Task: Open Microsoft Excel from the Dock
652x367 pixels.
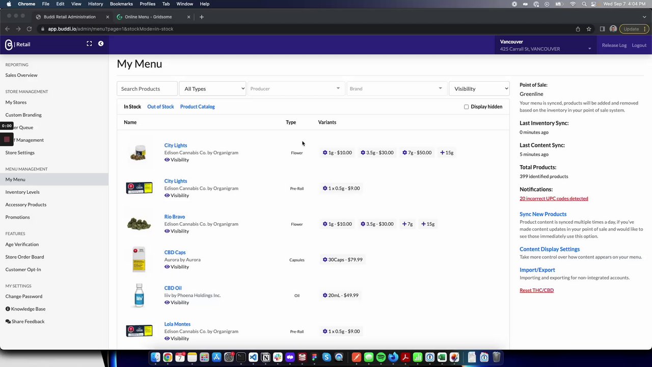Action: tap(442, 357)
